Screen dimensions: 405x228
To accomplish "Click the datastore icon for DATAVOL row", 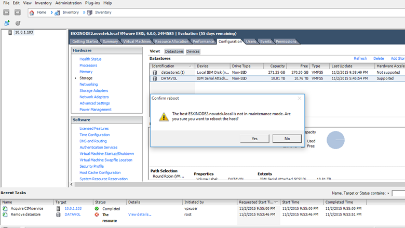I will 155,78.
